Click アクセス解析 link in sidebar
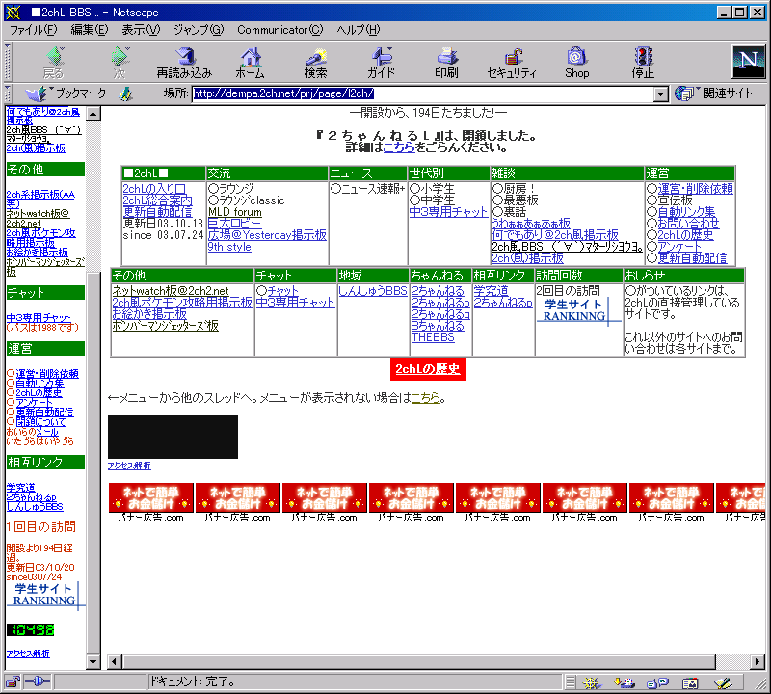Viewport: 771px width, 694px height. 28,654
